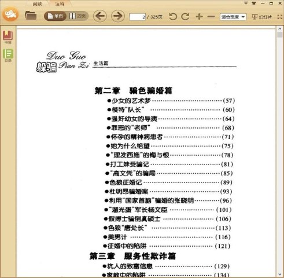This screenshot has width=284, height=278.
Task: Zoom out with the minus icon
Action: pos(211,17)
